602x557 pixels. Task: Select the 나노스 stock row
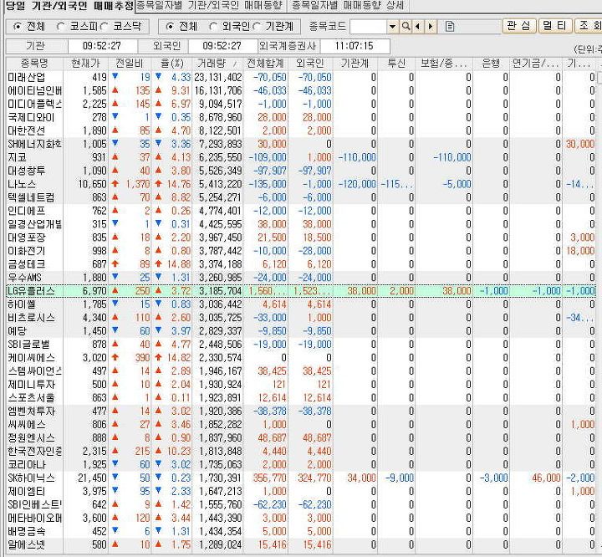click(x=301, y=184)
